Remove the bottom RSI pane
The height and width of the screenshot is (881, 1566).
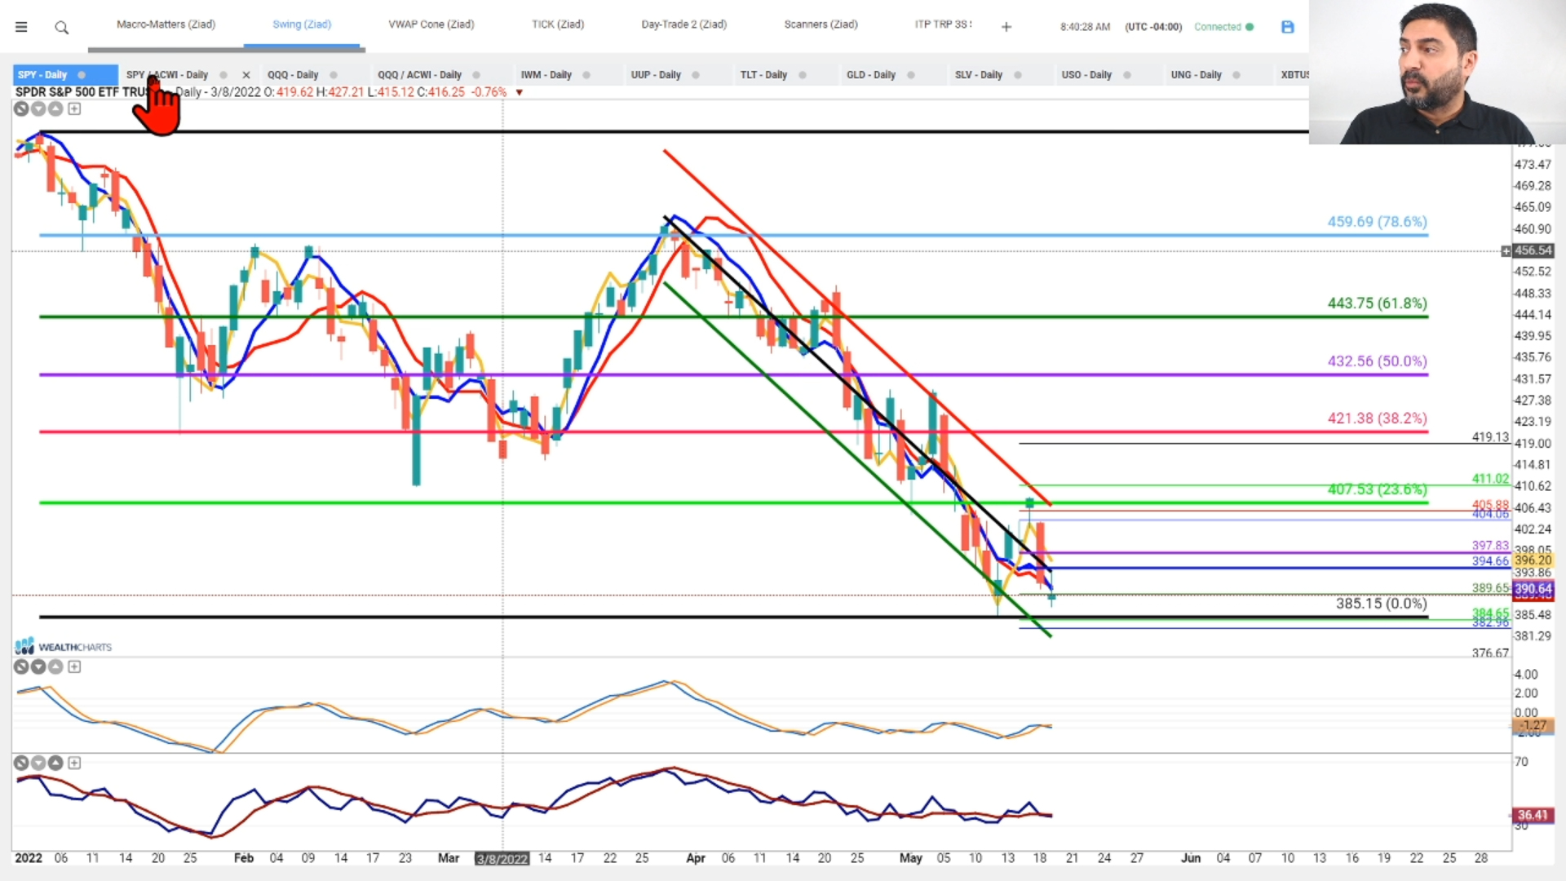click(x=21, y=763)
